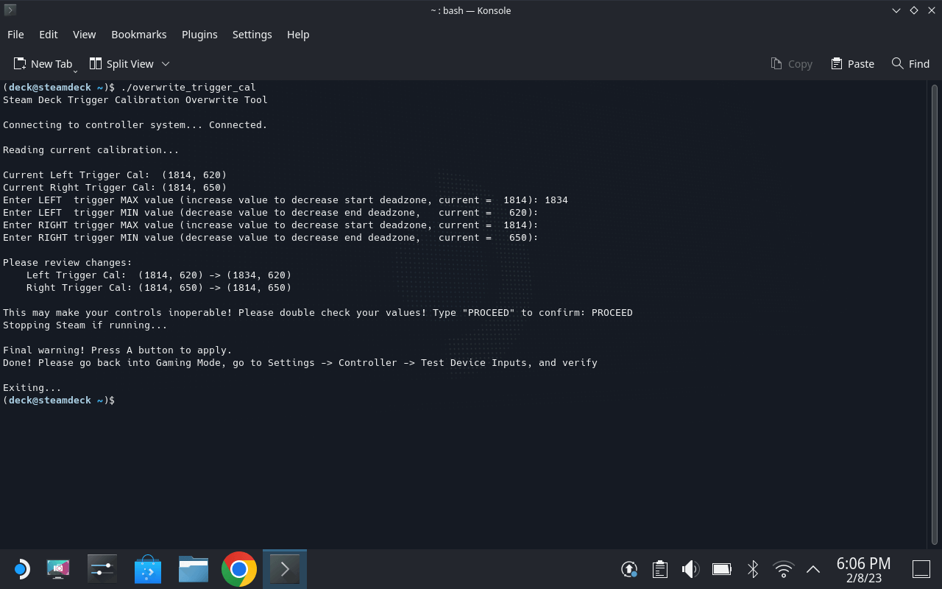Expand the hidden tray icons arrow

813,569
